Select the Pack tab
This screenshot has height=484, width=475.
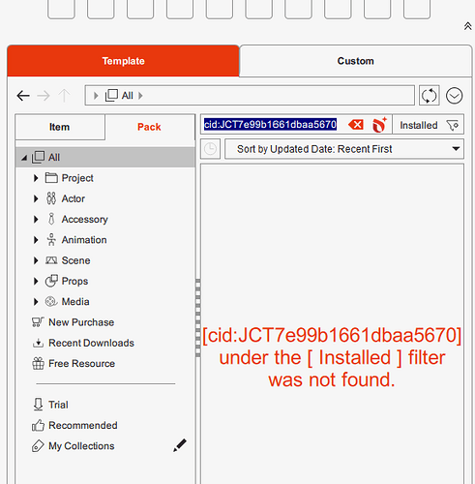pyautogui.click(x=149, y=127)
